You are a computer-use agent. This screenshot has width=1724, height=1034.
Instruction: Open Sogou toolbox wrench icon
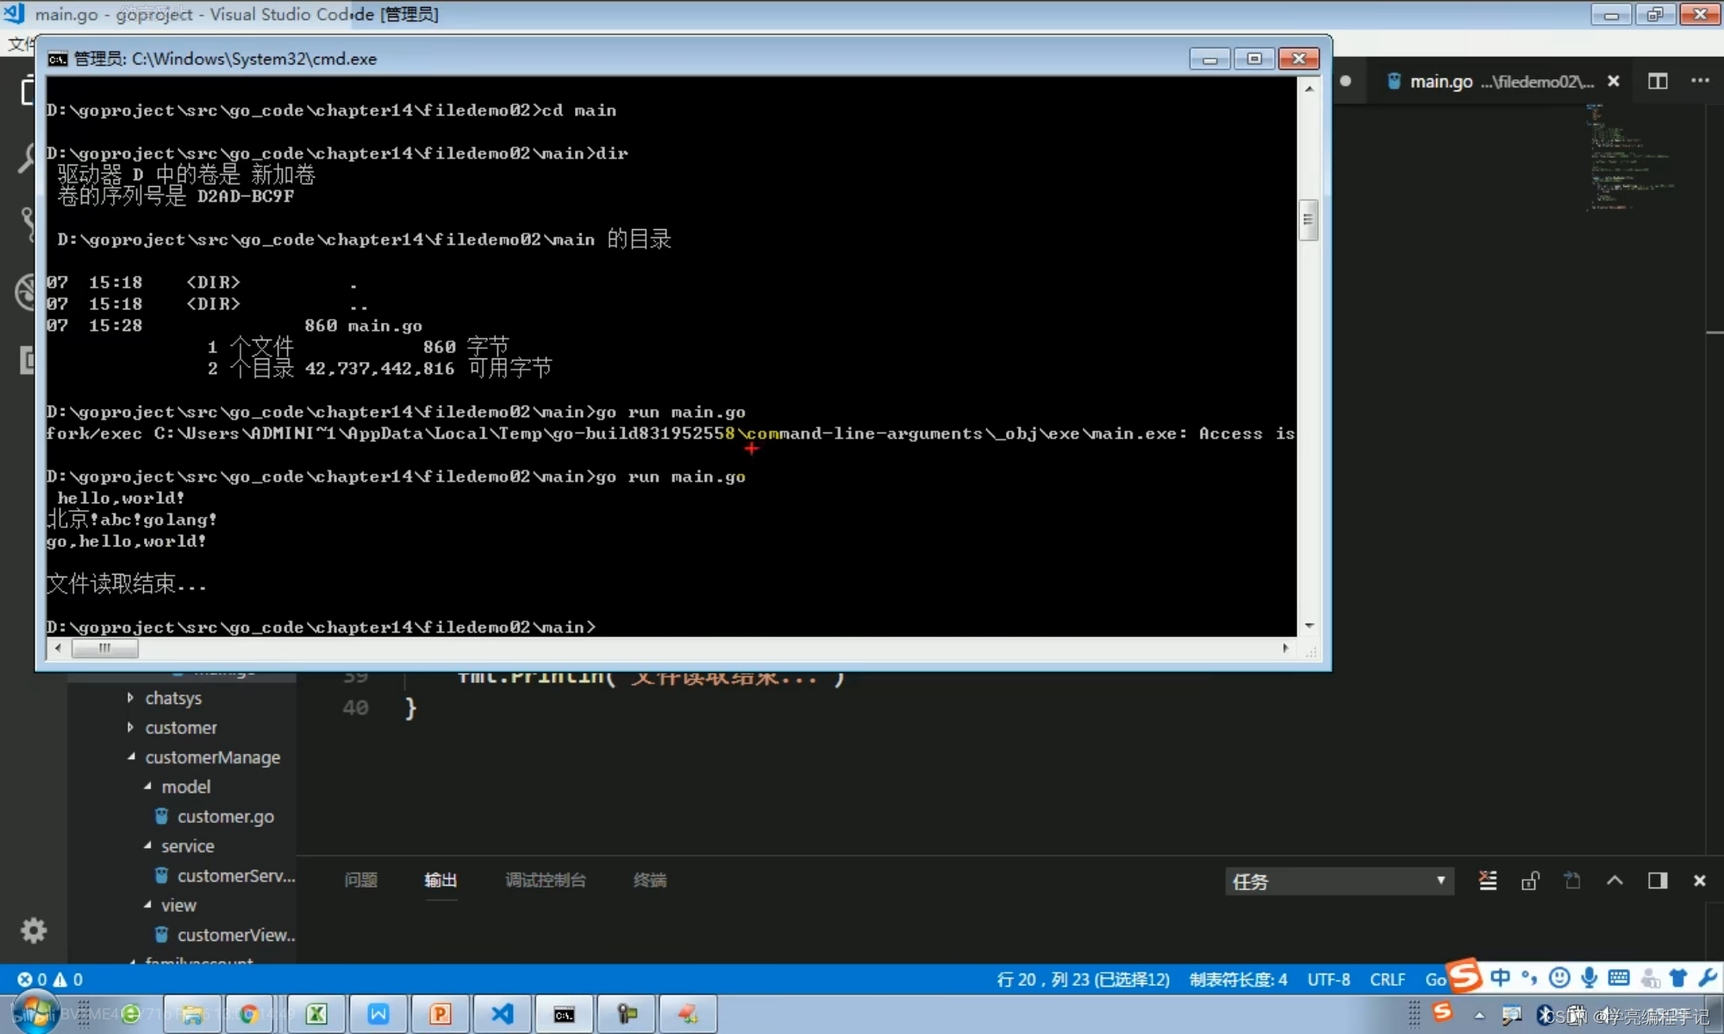click(x=1708, y=977)
